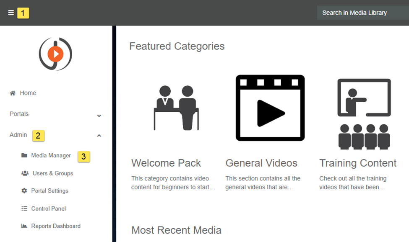409x242 pixels.
Task: Go to Users & Groups
Action: click(53, 173)
